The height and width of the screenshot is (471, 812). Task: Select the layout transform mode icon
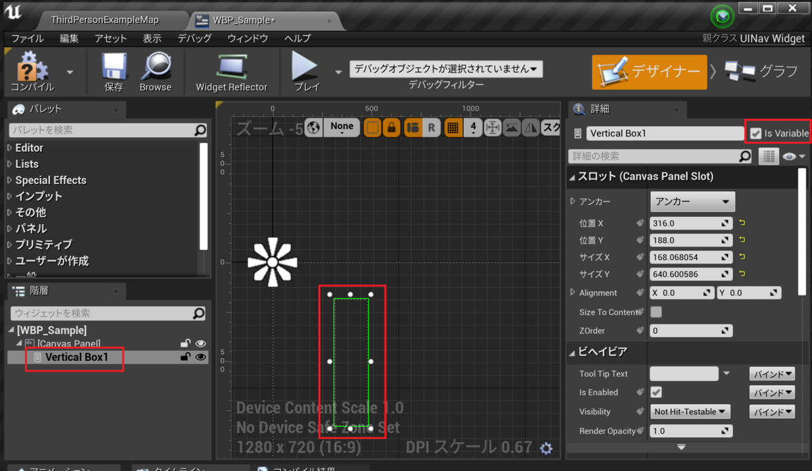tap(413, 127)
